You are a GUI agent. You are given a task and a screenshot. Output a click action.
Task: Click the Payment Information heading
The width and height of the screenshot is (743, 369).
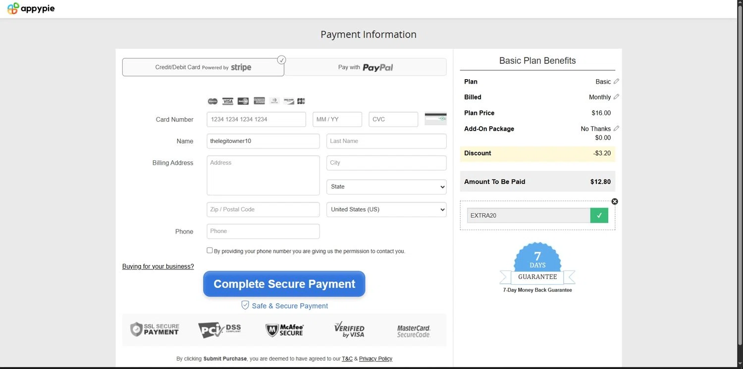click(x=369, y=34)
